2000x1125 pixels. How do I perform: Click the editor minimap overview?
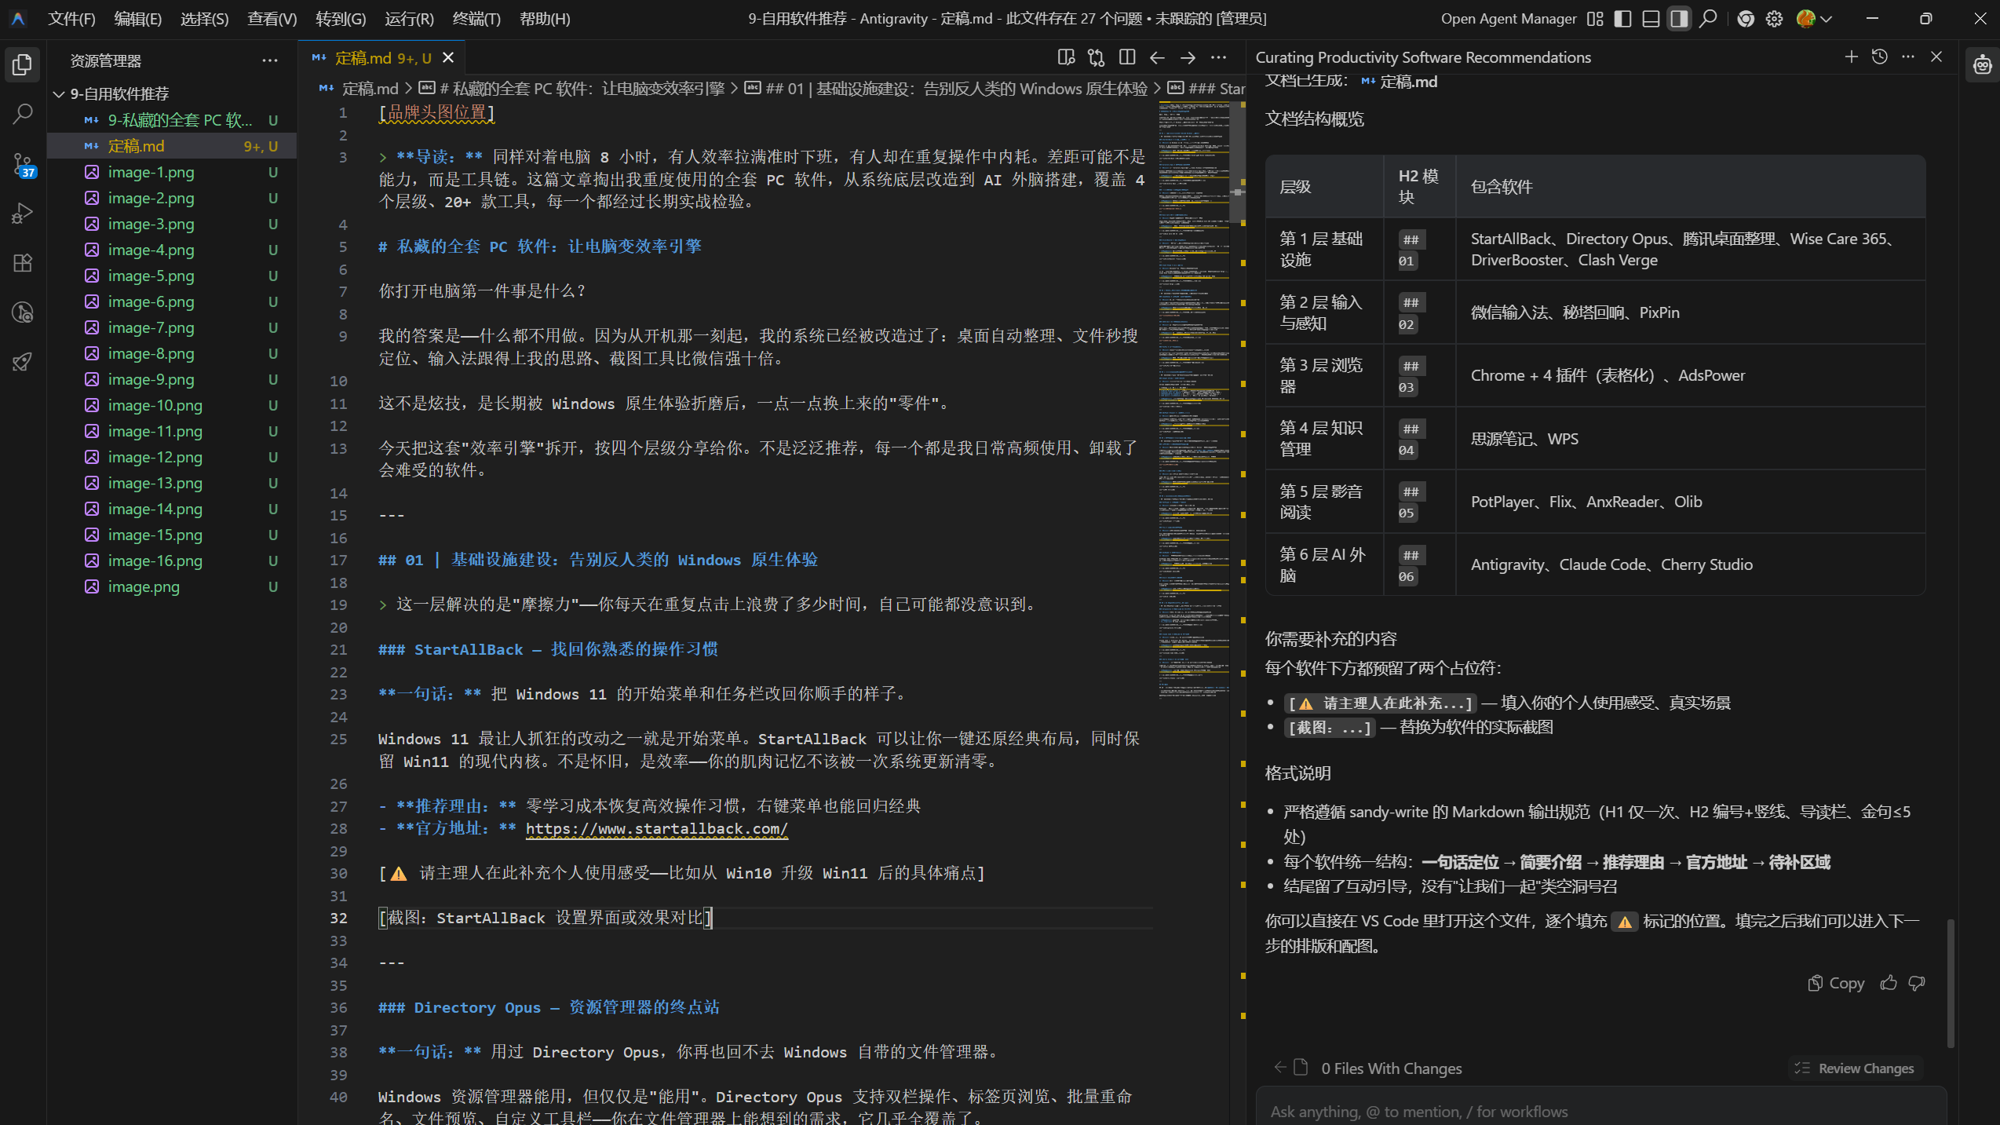1195,400
